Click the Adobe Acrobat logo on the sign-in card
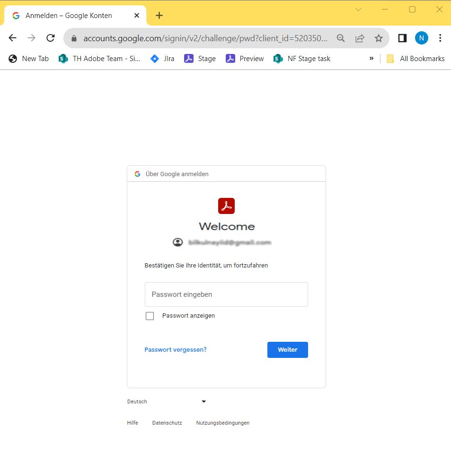The width and height of the screenshot is (451, 463). click(226, 205)
